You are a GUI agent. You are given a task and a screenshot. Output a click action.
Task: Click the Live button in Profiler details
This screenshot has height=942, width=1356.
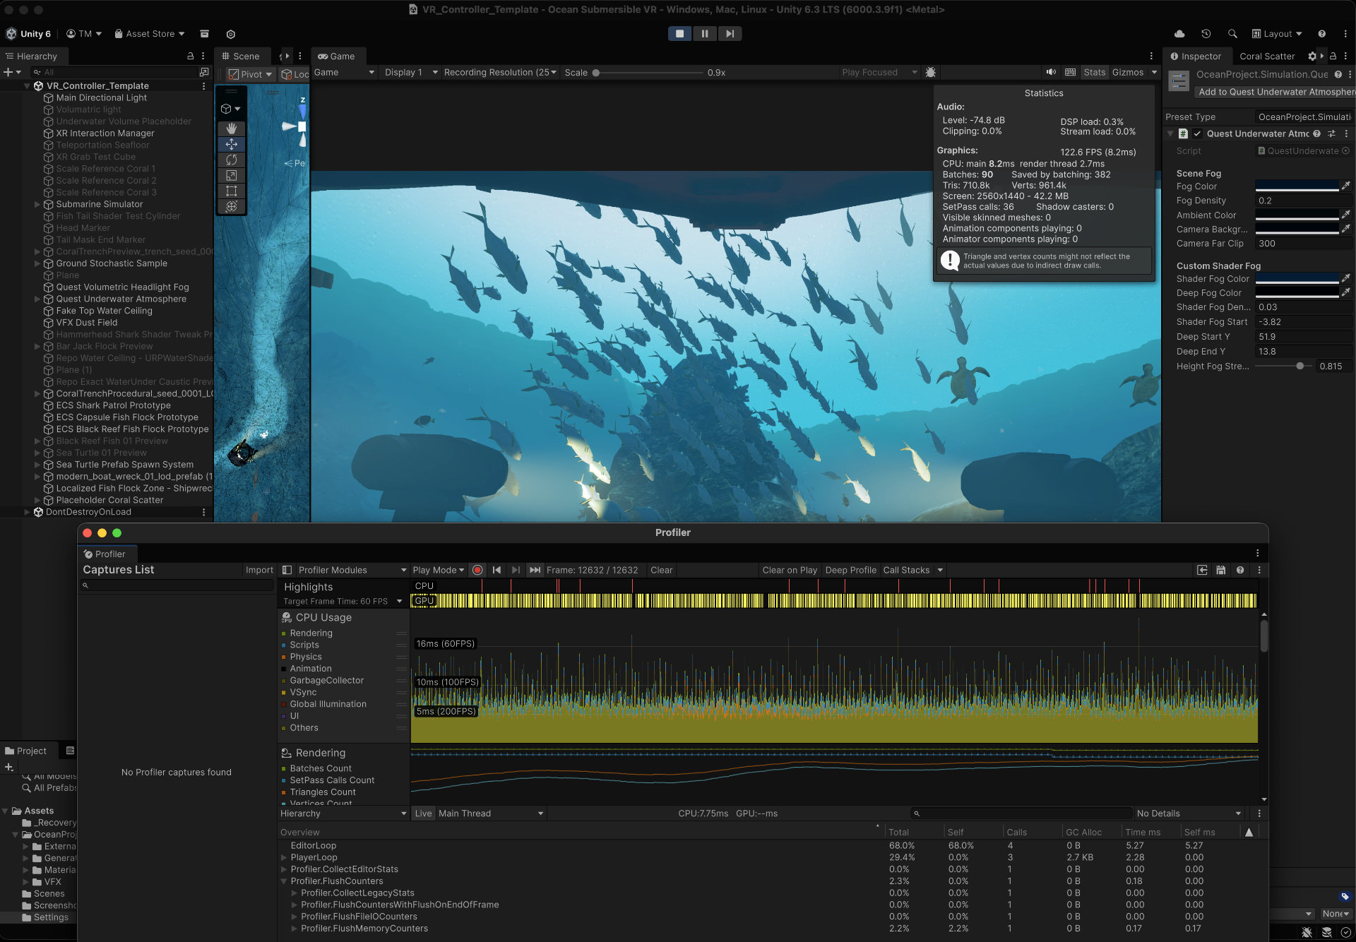(x=423, y=813)
